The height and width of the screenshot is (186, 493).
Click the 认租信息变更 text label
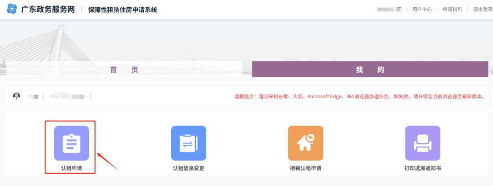[x=189, y=168]
